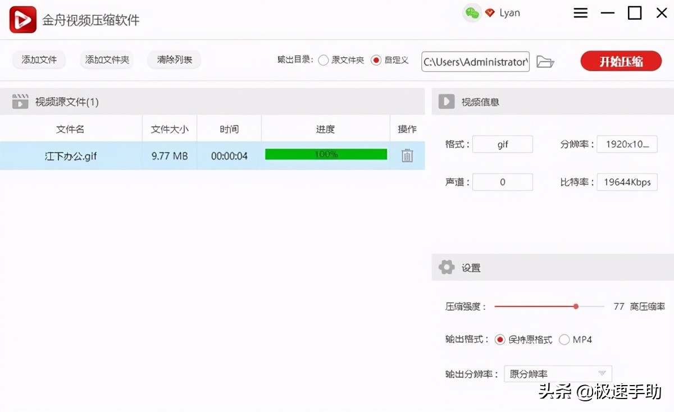Click the film icon on 视频源文件 panel
Screen dimensions: 674x412
(x=21, y=102)
